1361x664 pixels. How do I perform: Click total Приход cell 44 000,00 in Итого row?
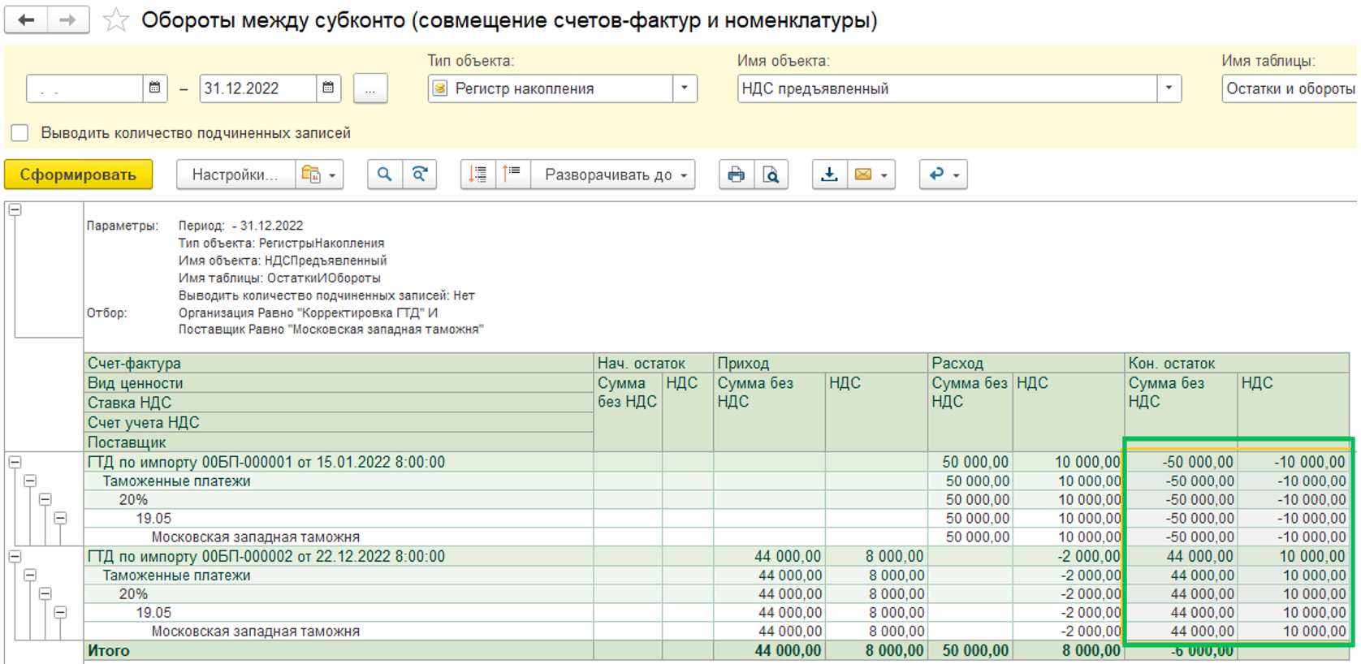[x=770, y=650]
